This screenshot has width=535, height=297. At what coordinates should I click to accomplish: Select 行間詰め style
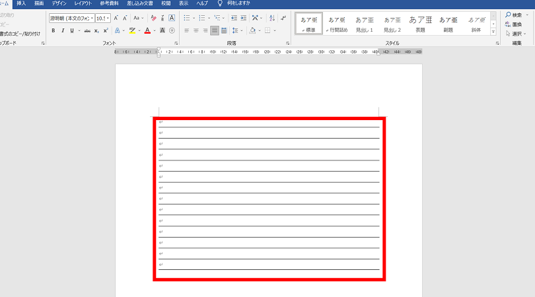point(337,24)
